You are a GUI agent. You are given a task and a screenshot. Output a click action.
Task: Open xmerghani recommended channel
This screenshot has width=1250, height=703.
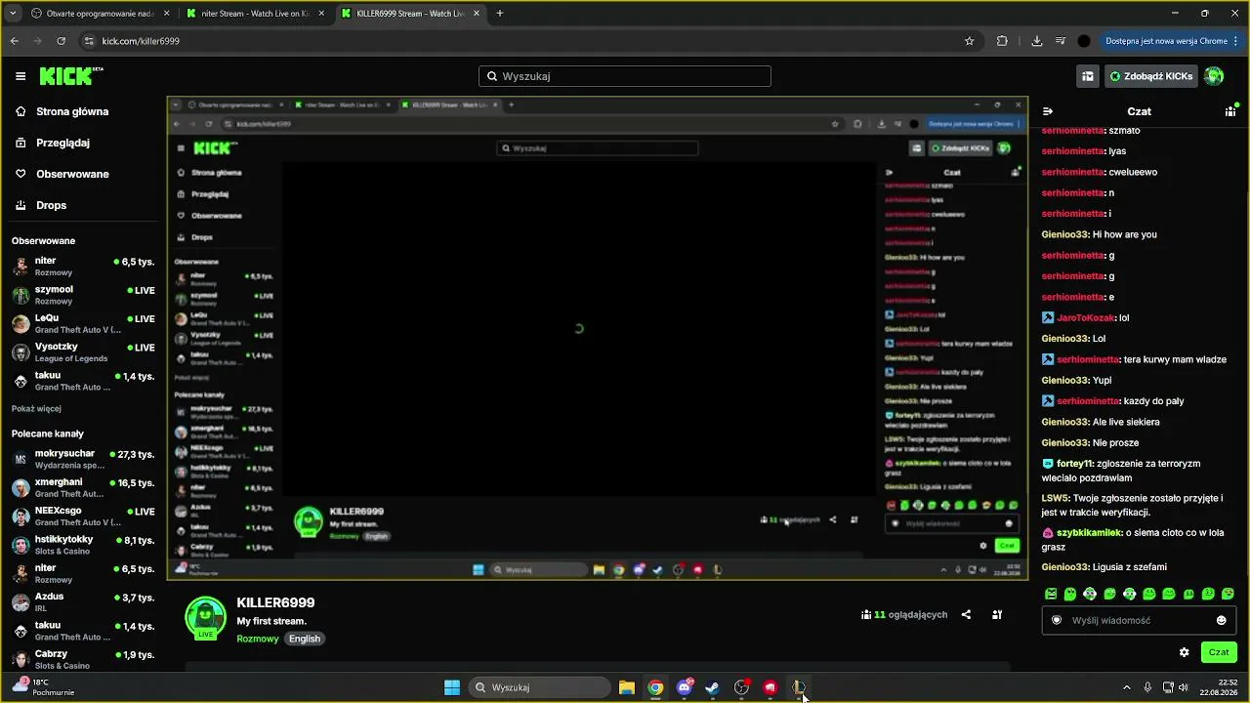tap(83, 488)
